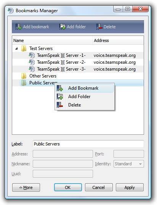Image resolution: width=157 pixels, height=205 pixels.
Task: Click the Address column header
Action: pos(118,40)
